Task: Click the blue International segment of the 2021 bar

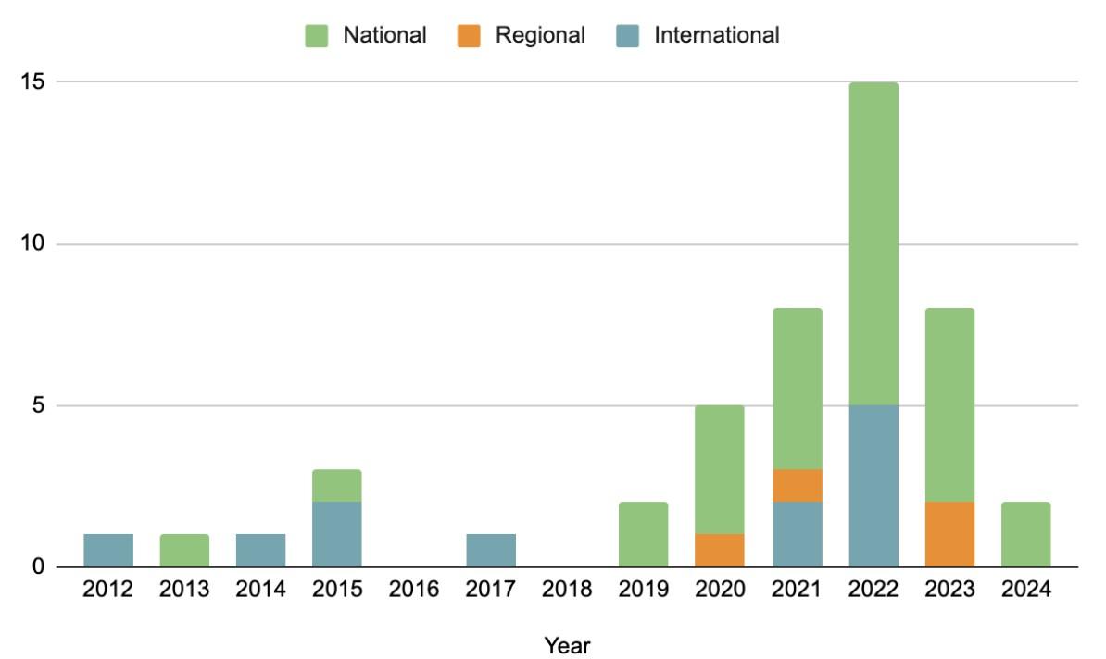Action: pos(797,534)
